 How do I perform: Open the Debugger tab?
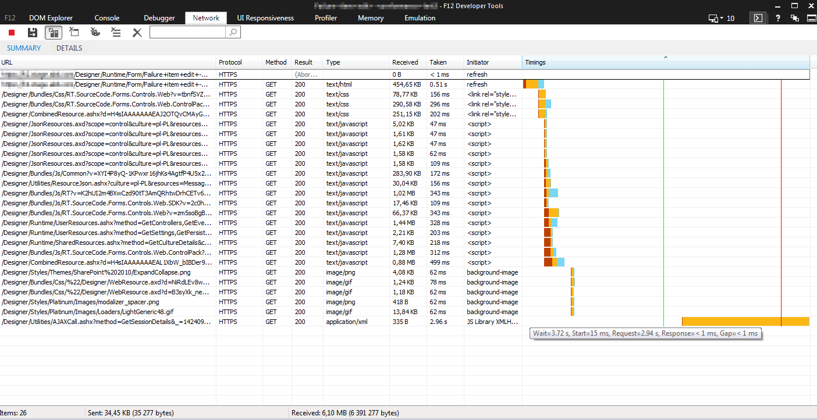click(x=159, y=18)
